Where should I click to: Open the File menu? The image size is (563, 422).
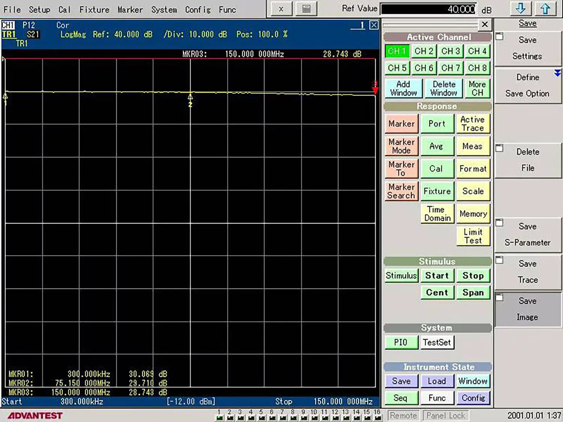click(12, 9)
